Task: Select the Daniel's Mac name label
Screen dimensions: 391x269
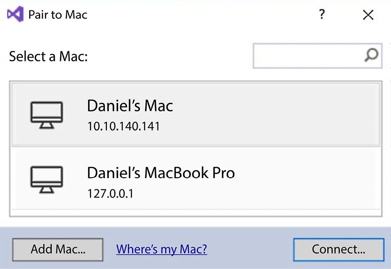Action: tap(130, 106)
